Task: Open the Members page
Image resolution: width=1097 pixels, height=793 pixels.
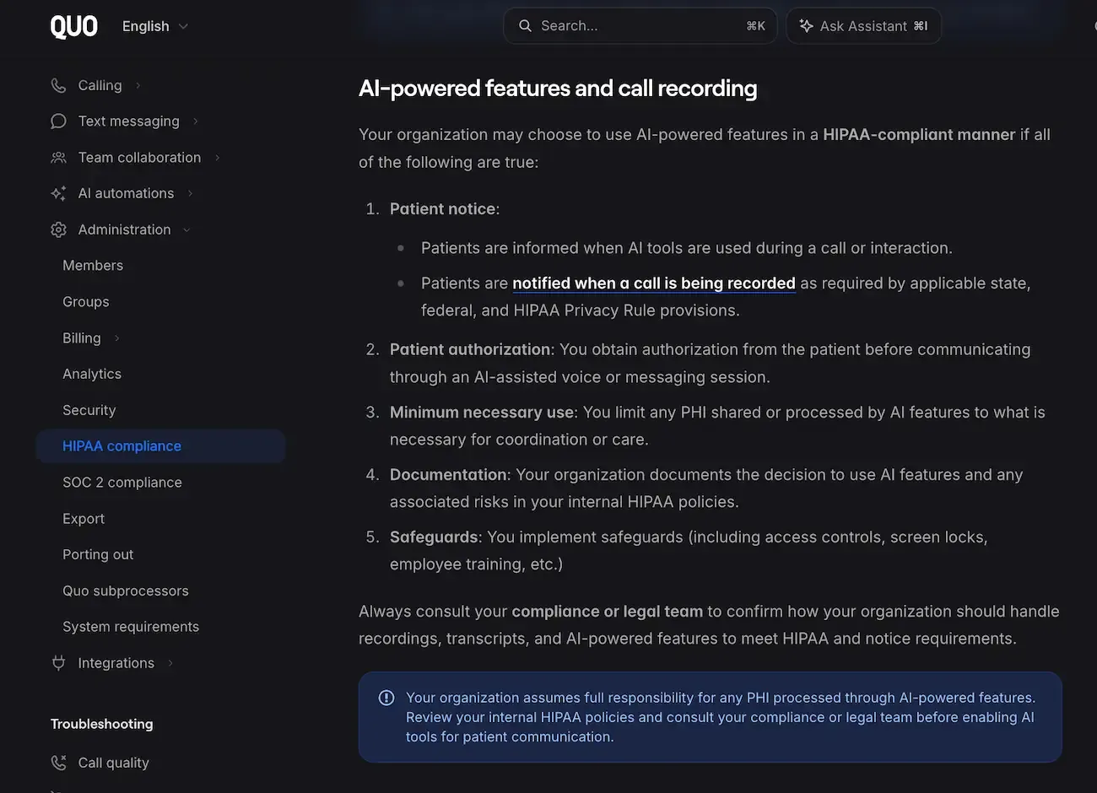Action: [x=93, y=266]
